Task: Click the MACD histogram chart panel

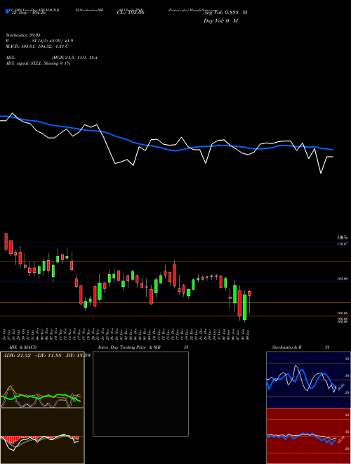Action: tap(42, 436)
